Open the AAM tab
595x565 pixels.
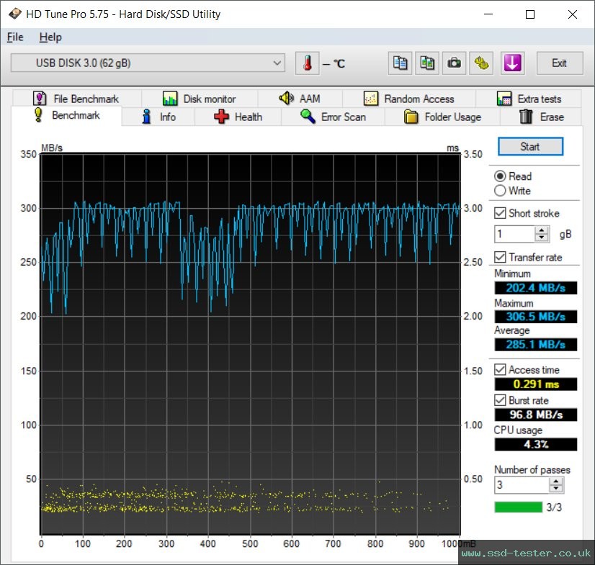(300, 99)
